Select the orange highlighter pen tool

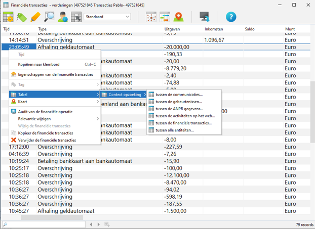pos(35,17)
